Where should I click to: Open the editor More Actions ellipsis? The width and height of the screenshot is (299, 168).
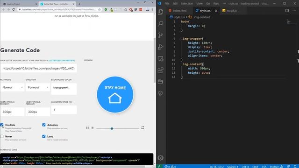coord(294,11)
